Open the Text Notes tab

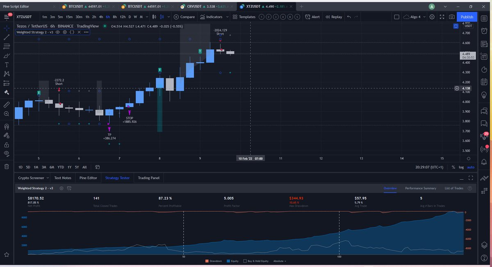[x=63, y=178]
